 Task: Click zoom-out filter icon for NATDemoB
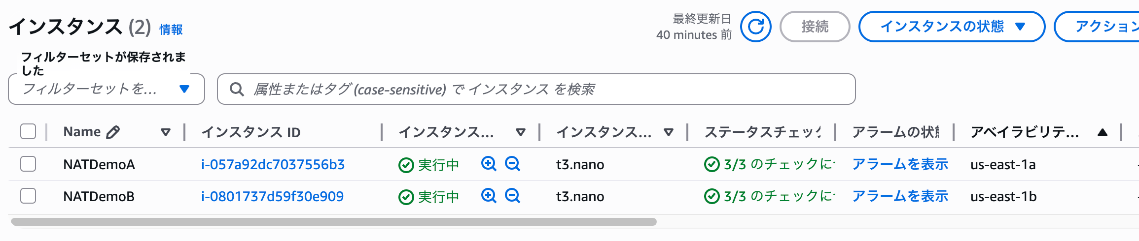pos(513,196)
